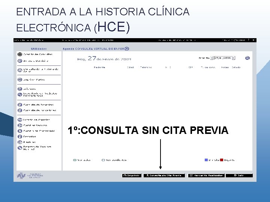The width and height of the screenshot is (270, 202).
Task: Click circular arrow icon next to Agenda title
Action: (x=127, y=49)
